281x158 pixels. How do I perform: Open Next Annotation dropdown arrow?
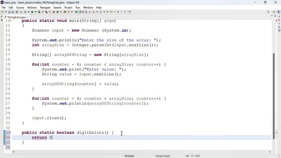pyautogui.click(x=97, y=12)
